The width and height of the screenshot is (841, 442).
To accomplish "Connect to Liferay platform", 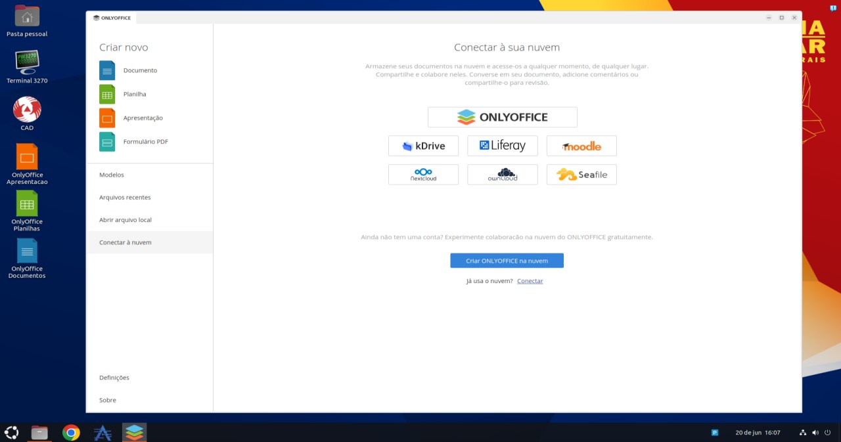I will tap(502, 145).
